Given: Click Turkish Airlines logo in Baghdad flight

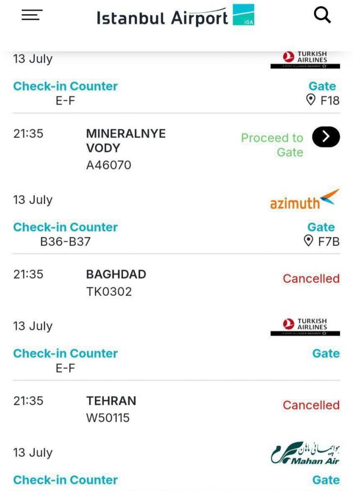Looking at the screenshot, I should click(305, 327).
